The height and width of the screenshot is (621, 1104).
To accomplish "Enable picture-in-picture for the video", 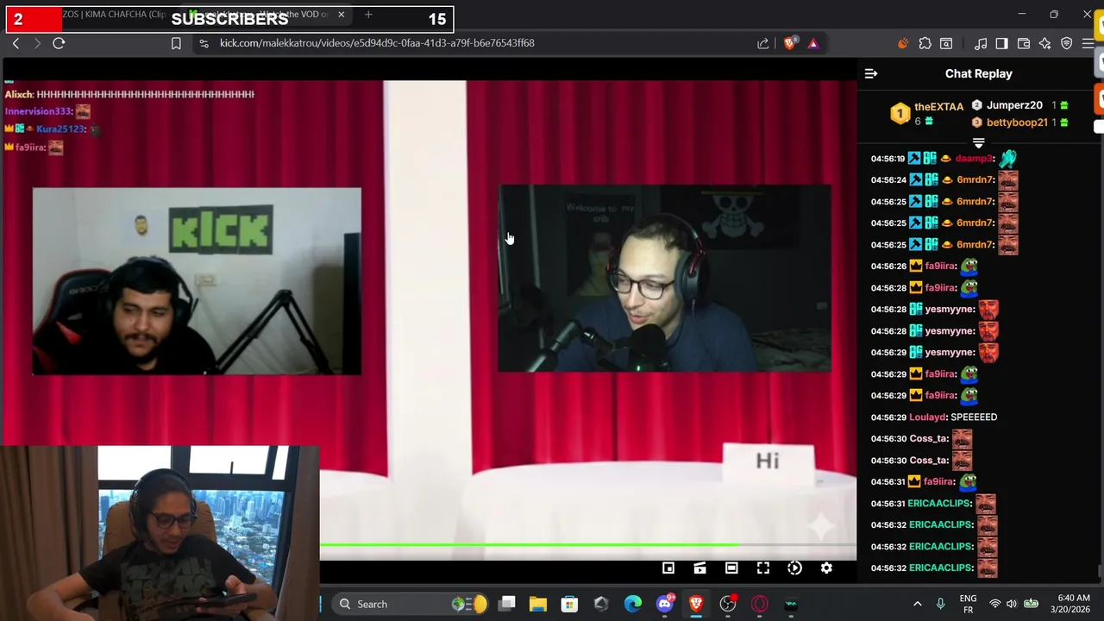I will coord(668,568).
